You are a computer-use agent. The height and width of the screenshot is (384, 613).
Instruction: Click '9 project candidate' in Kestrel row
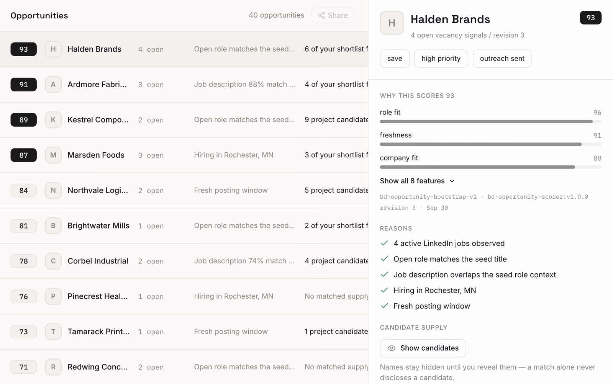click(336, 120)
